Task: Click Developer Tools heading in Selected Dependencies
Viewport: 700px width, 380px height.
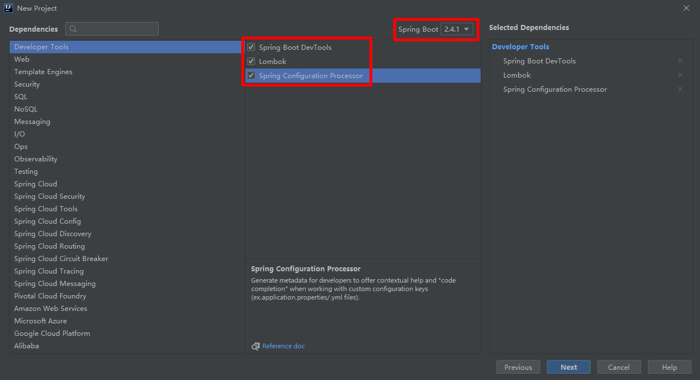Action: pos(520,47)
